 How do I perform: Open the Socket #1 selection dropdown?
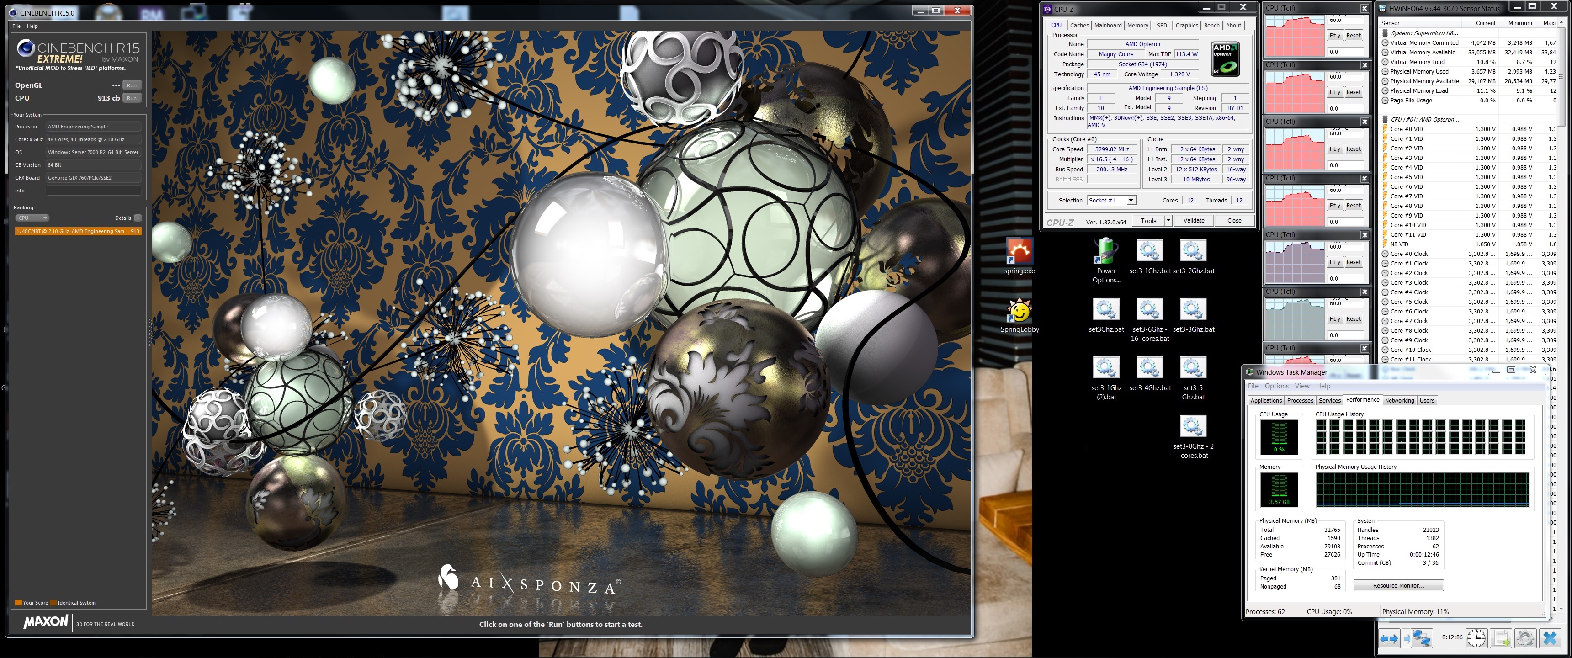point(1131,200)
